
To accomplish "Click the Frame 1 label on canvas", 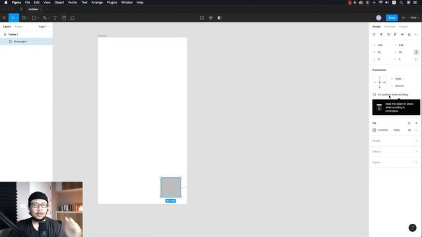I will pos(102,36).
